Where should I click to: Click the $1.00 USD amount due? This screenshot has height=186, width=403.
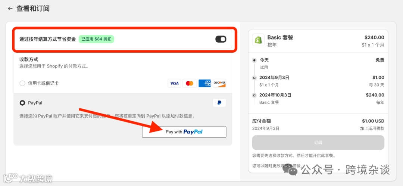[x=373, y=121]
